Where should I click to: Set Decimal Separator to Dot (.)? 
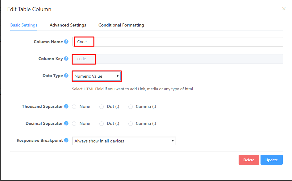[102, 124]
